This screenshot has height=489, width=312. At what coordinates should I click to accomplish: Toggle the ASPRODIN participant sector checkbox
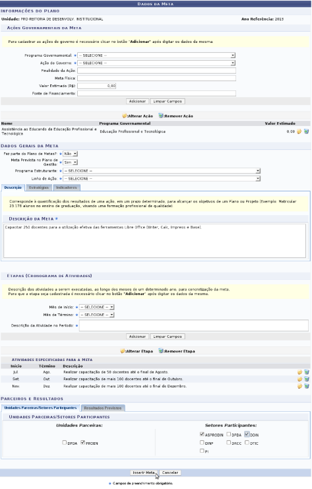[x=202, y=434]
